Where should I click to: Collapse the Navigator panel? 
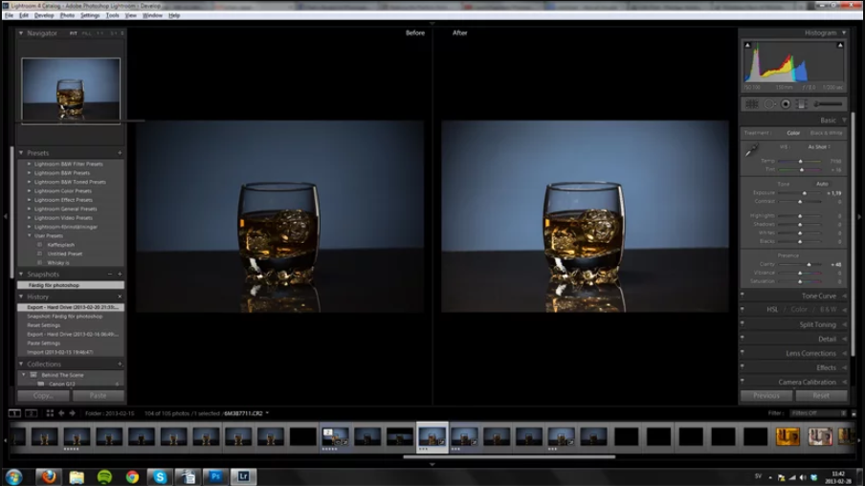[21, 33]
